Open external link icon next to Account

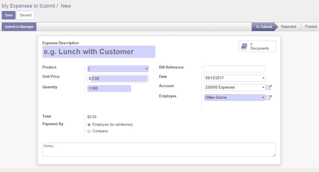click(269, 87)
